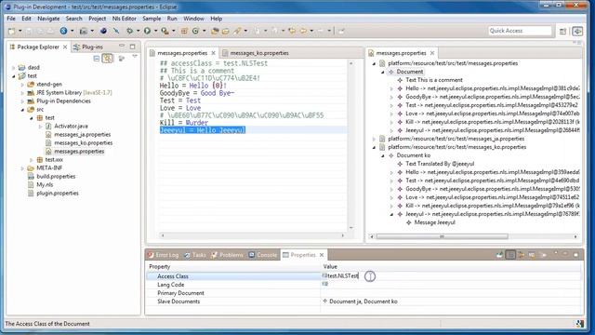This screenshot has width=595, height=335.
Task: Switch to the Tasks tab
Action: [x=195, y=255]
